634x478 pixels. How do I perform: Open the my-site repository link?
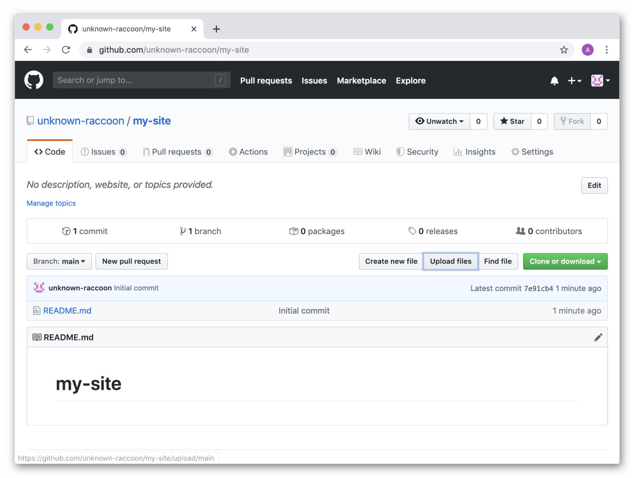[152, 121]
